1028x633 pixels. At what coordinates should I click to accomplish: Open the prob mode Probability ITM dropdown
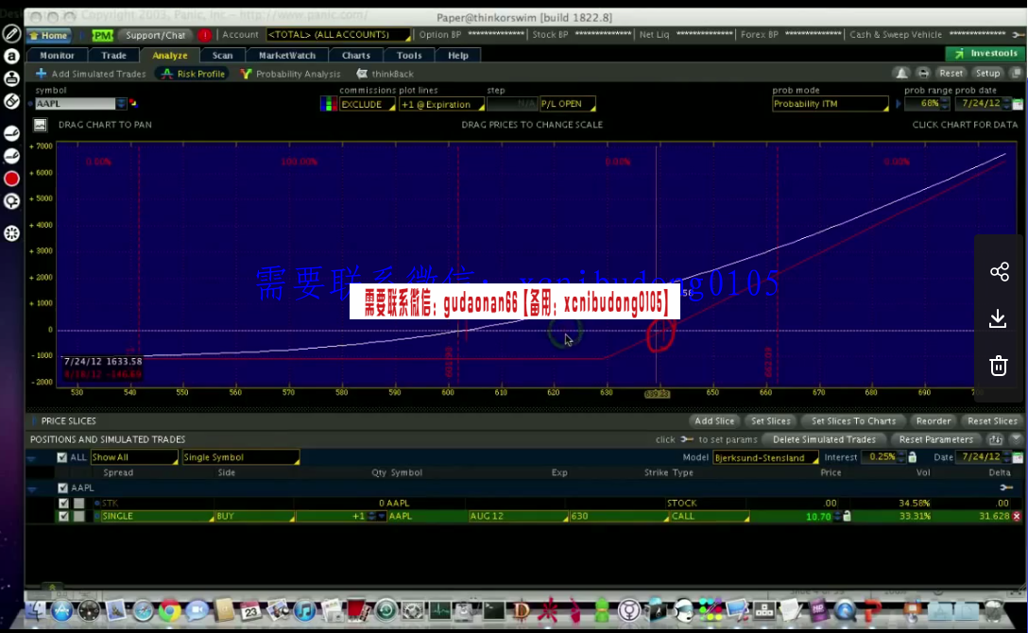coord(830,104)
